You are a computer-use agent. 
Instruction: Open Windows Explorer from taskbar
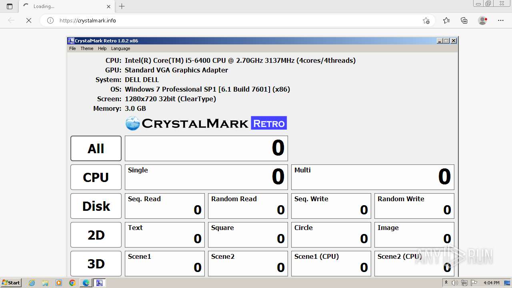point(45,283)
